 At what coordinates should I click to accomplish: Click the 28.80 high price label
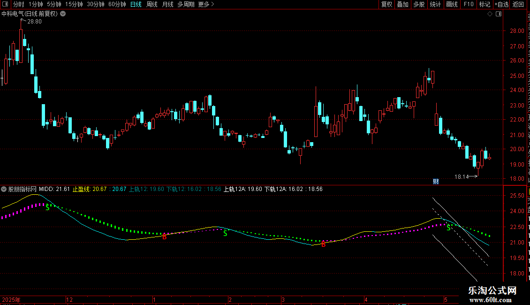click(x=35, y=22)
